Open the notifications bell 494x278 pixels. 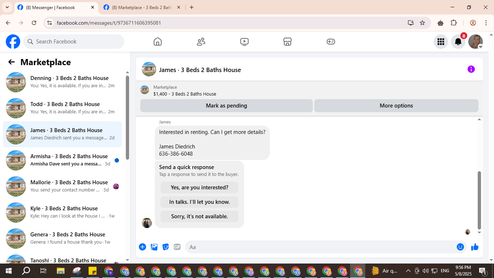[458, 42]
